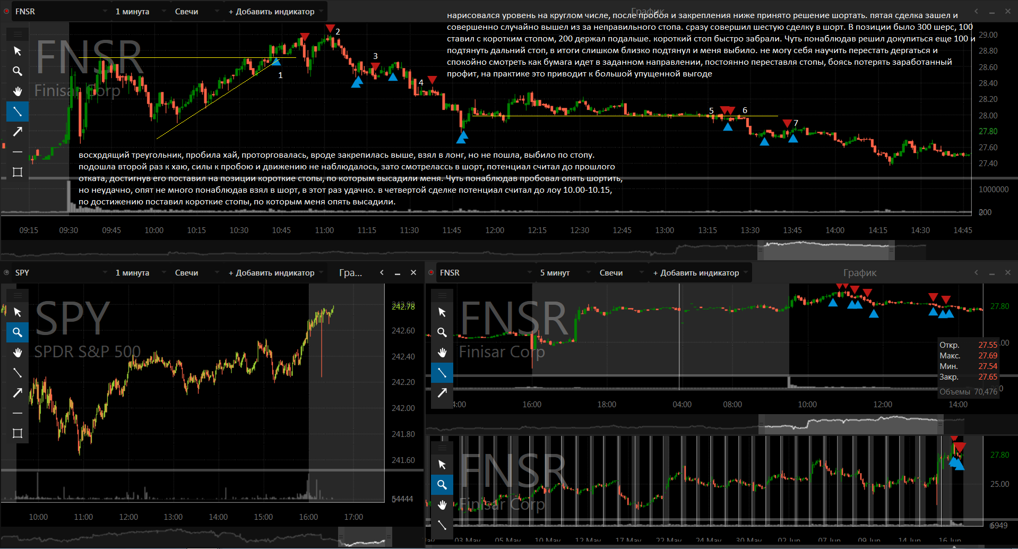The width and height of the screenshot is (1018, 549).
Task: Select the arrow tool in 5-minute FNSR chart
Action: click(442, 393)
